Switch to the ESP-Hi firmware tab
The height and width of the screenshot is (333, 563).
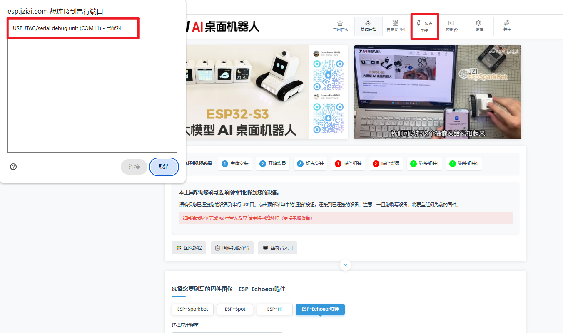click(274, 309)
